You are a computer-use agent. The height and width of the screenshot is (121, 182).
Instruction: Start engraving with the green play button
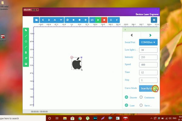point(98,20)
